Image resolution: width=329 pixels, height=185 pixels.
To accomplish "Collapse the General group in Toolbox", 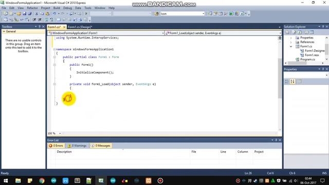I will (x=4, y=31).
